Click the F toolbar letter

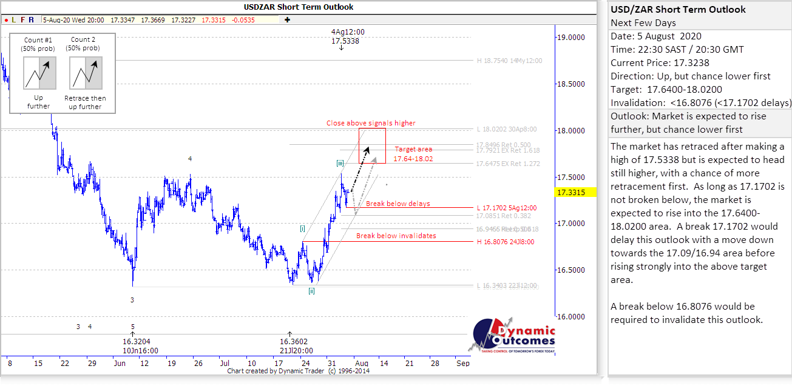pos(23,19)
